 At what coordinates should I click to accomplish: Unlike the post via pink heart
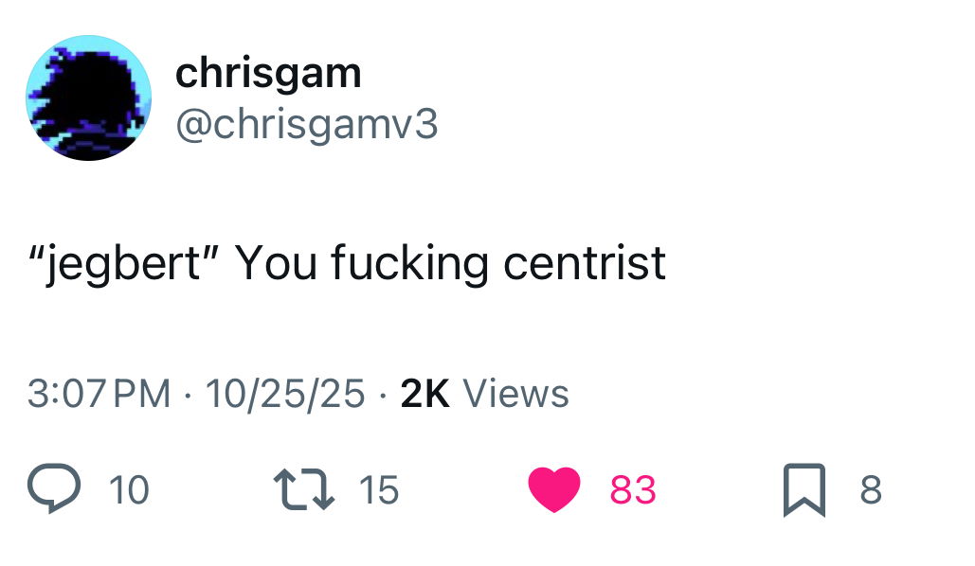[x=554, y=489]
